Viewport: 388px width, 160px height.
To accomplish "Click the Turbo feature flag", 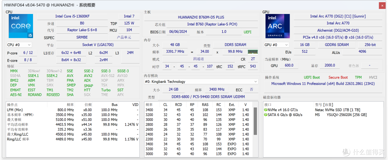I will pos(106,90).
